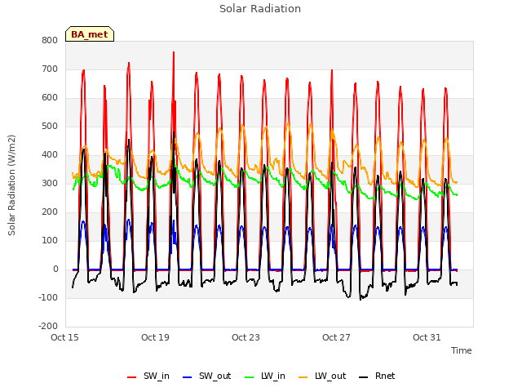Select the Oct 23 x-axis tick label
Screen dimensions: 522x392
[246, 337]
